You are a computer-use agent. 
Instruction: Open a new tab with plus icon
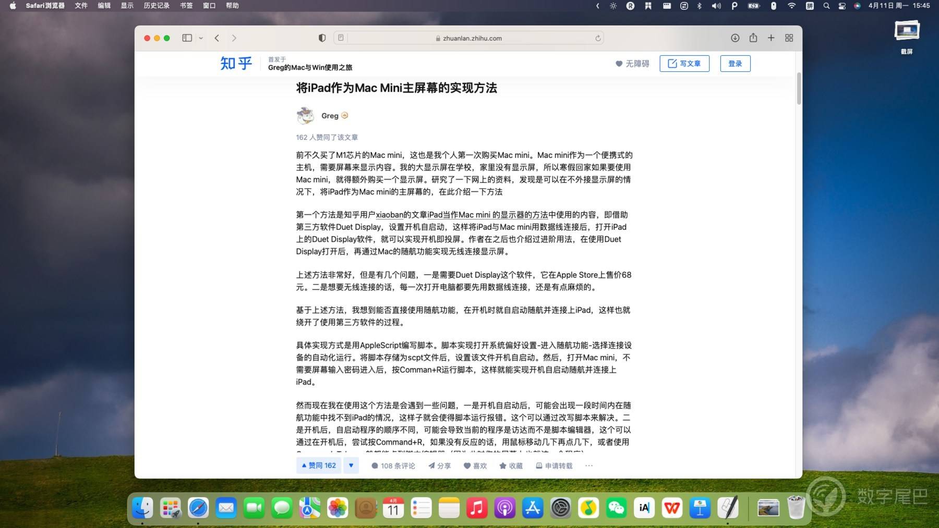tap(771, 38)
